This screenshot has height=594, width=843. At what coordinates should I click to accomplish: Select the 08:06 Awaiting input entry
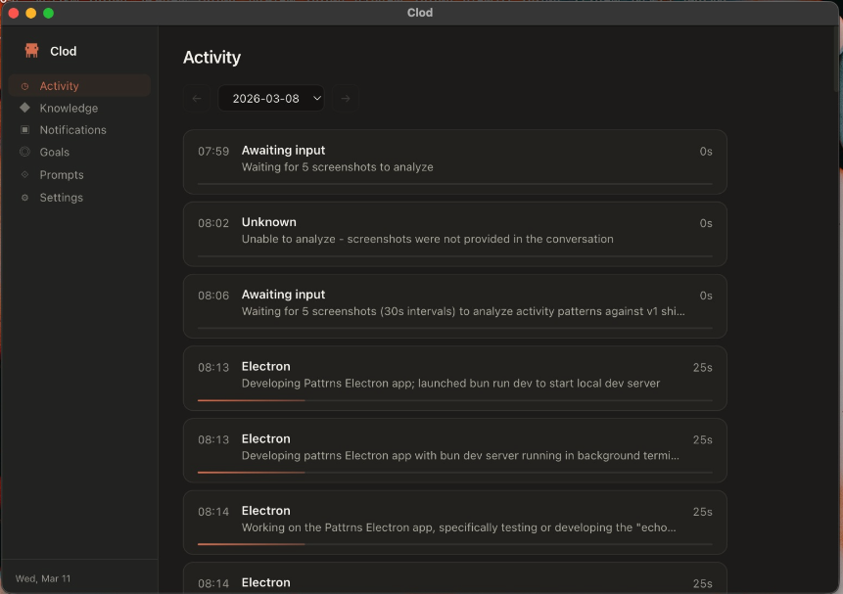[455, 306]
